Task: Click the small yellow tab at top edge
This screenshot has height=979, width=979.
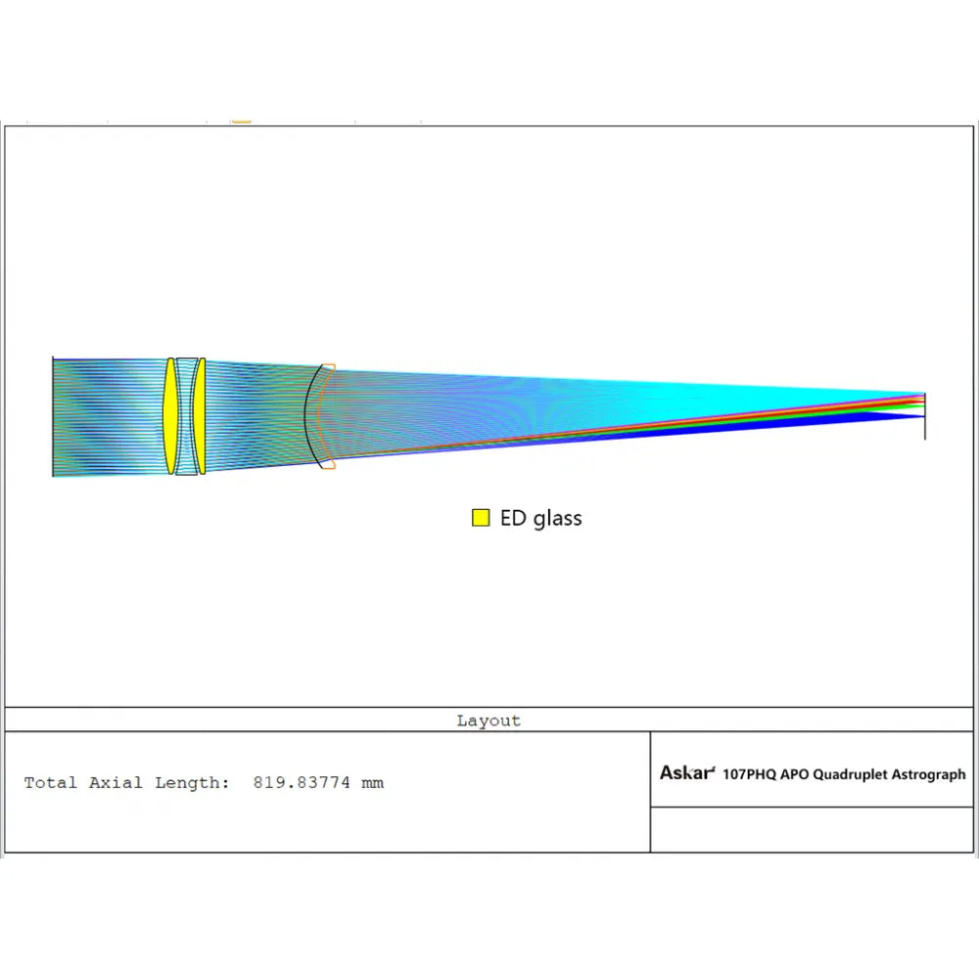Action: 241,121
